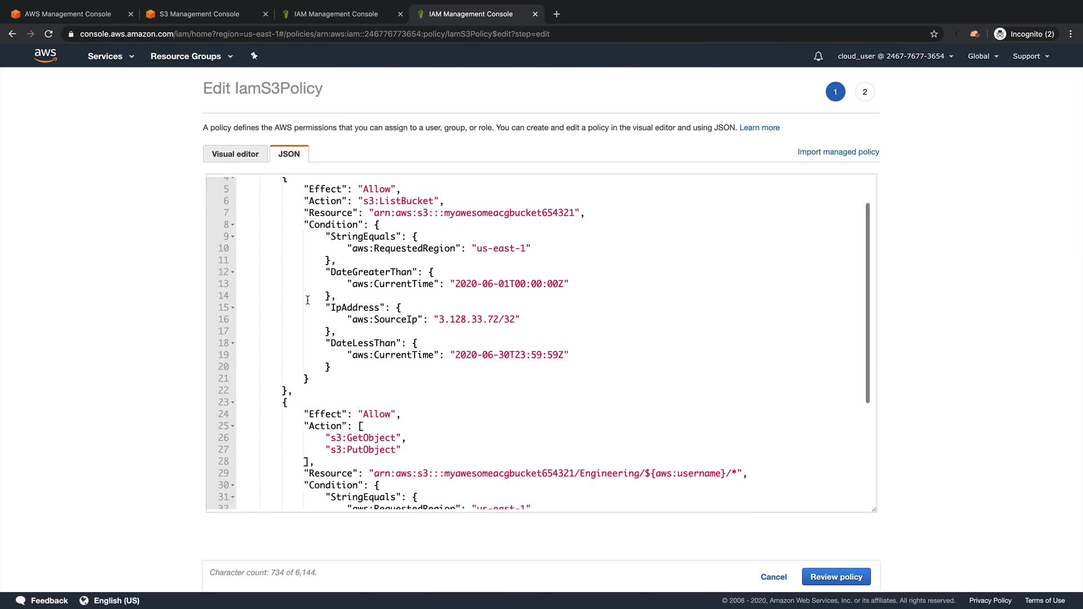Viewport: 1083px width, 609px height.
Task: Collapse the Condition block at line 8
Action: tap(233, 225)
